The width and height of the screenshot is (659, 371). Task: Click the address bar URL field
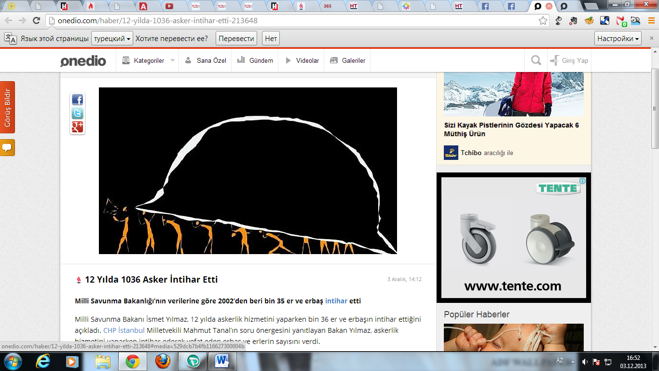289,21
